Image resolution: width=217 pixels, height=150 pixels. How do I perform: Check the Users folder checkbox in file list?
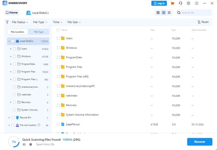point(58,38)
